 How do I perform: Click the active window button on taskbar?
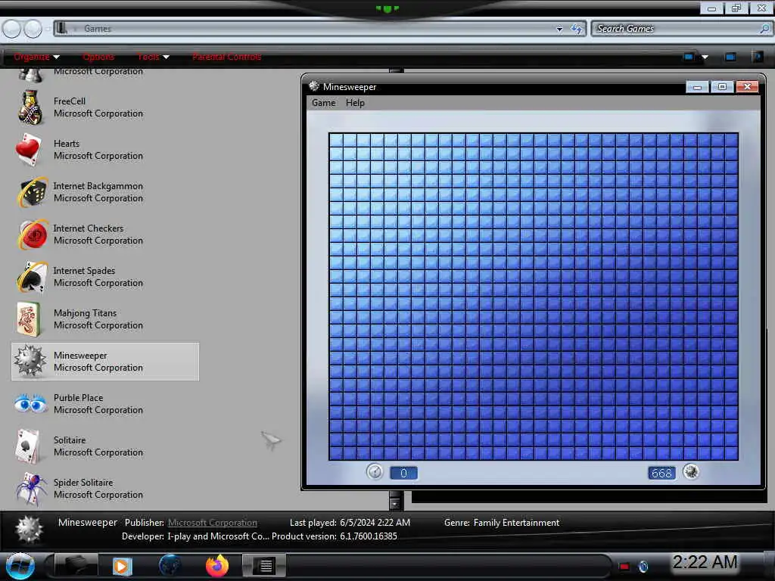pyautogui.click(x=265, y=566)
